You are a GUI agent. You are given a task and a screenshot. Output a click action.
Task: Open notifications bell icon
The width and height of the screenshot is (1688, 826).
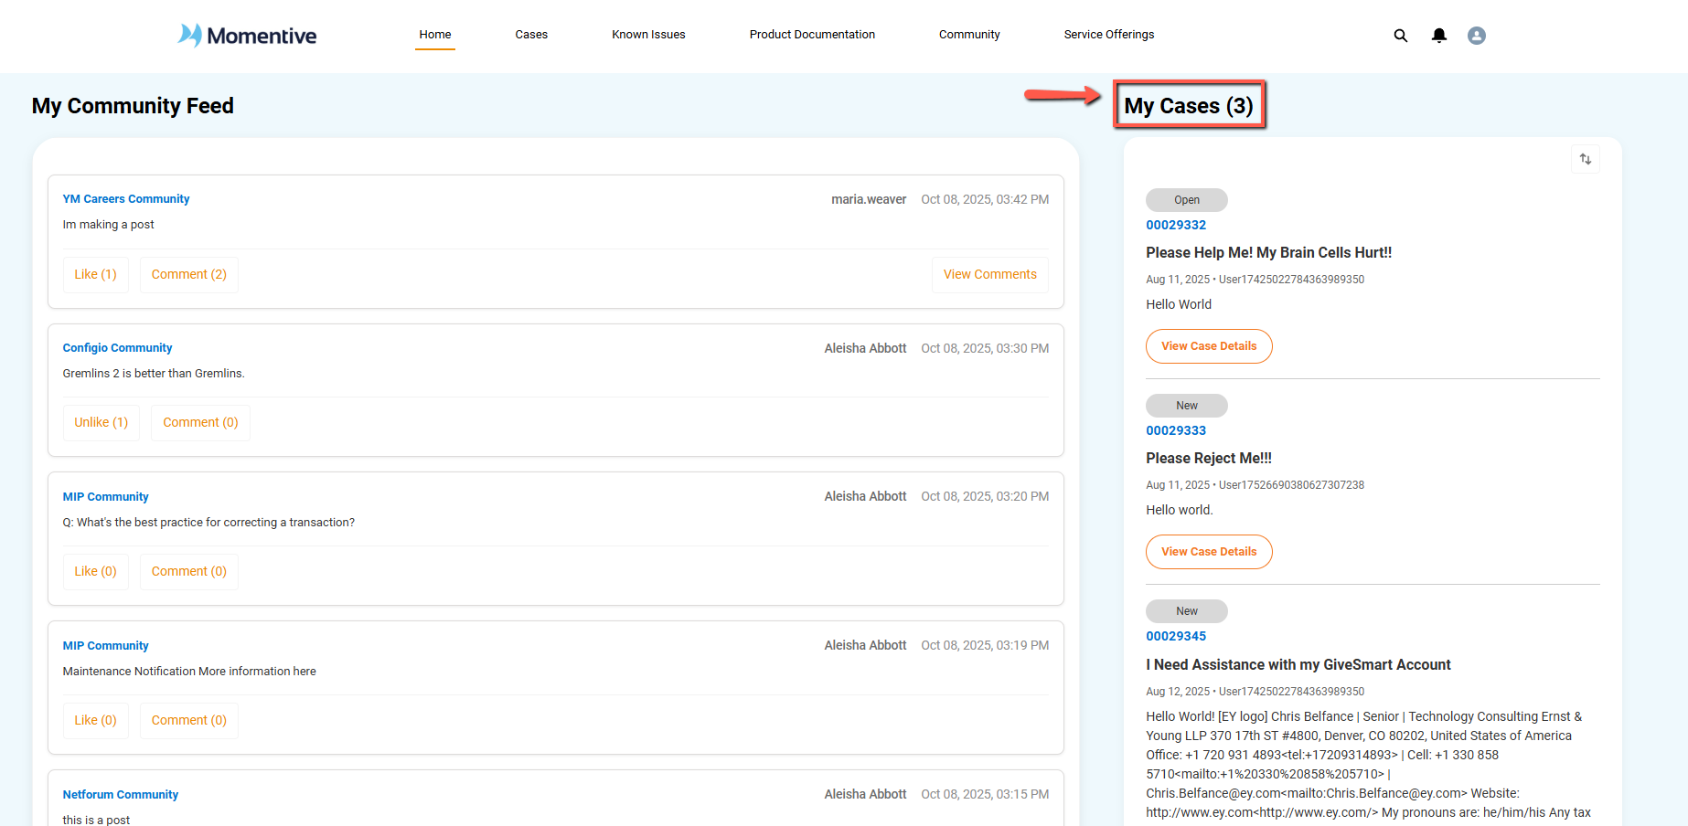1438,36
